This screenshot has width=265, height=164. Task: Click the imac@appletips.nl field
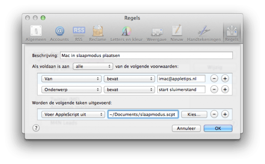pos(181,79)
